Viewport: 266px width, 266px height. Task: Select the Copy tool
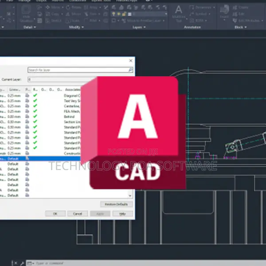pyautogui.click(x=53, y=14)
